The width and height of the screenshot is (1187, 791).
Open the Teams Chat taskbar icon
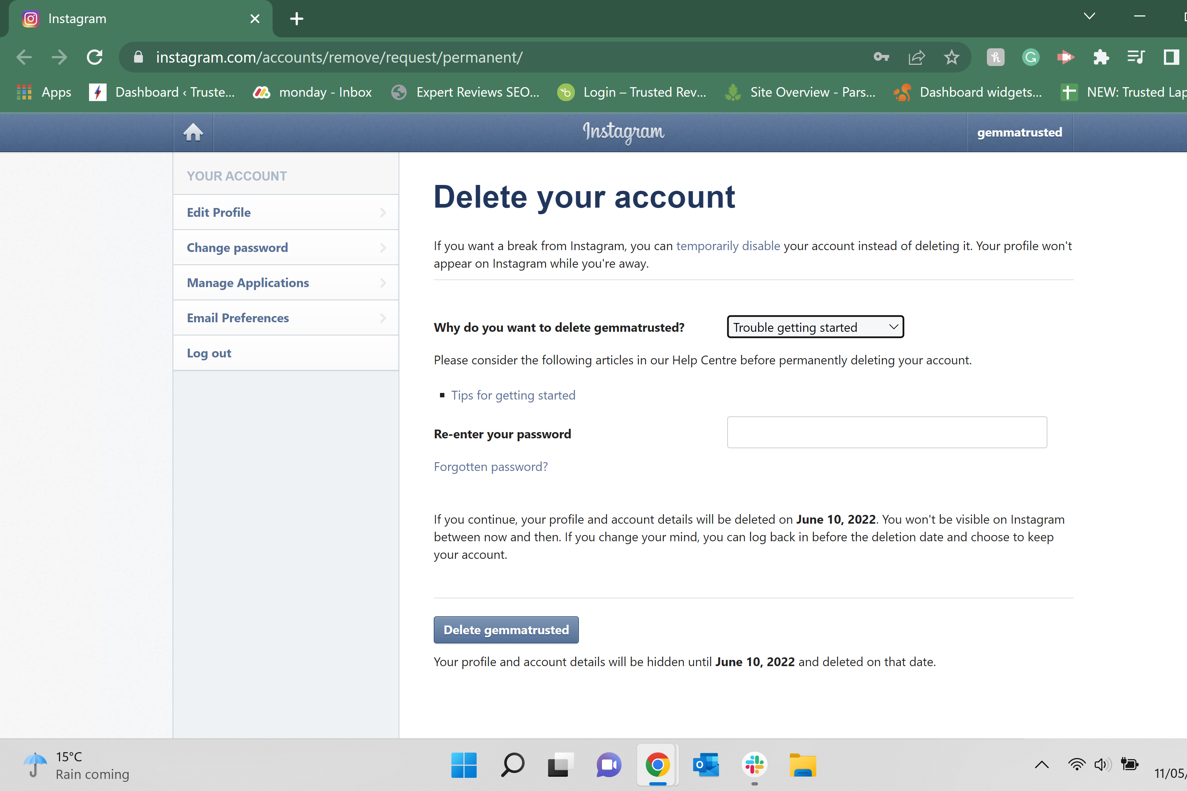point(609,765)
